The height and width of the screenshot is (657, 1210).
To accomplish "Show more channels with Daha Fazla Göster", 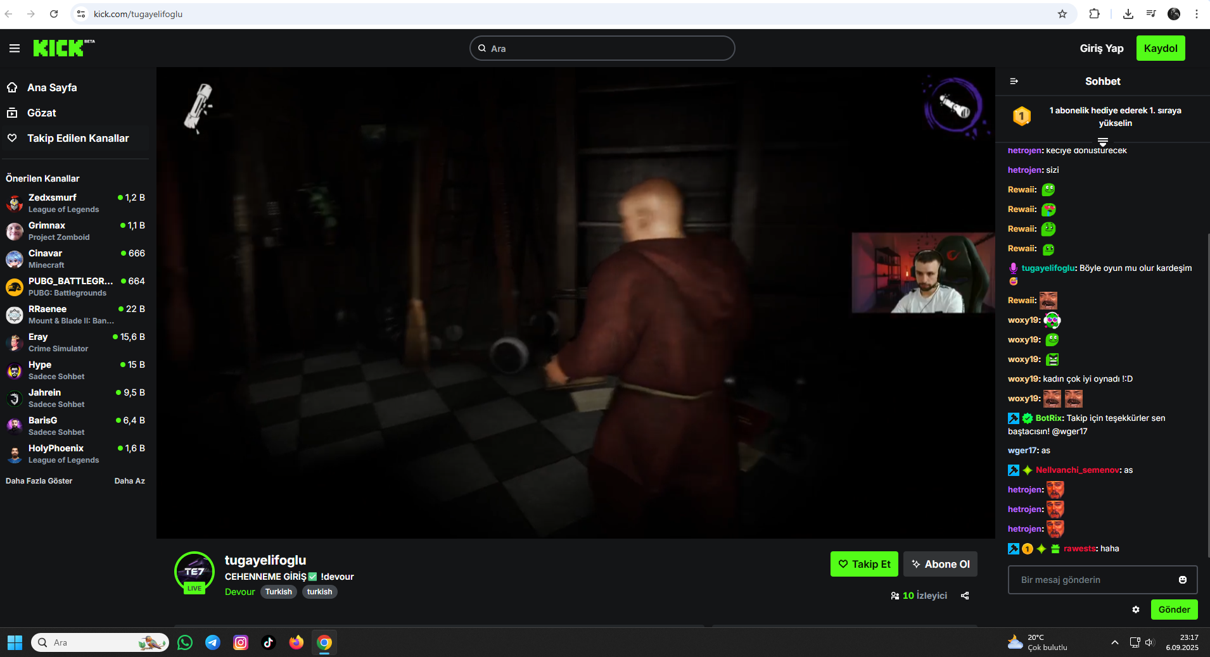I will tap(39, 481).
